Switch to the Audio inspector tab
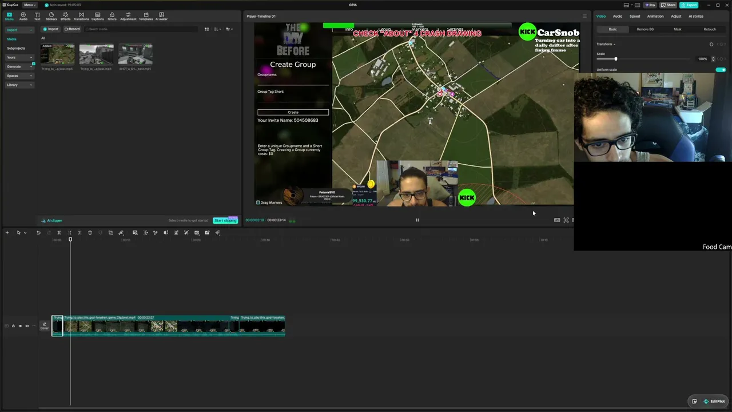Image resolution: width=732 pixels, height=412 pixels. (x=618, y=16)
